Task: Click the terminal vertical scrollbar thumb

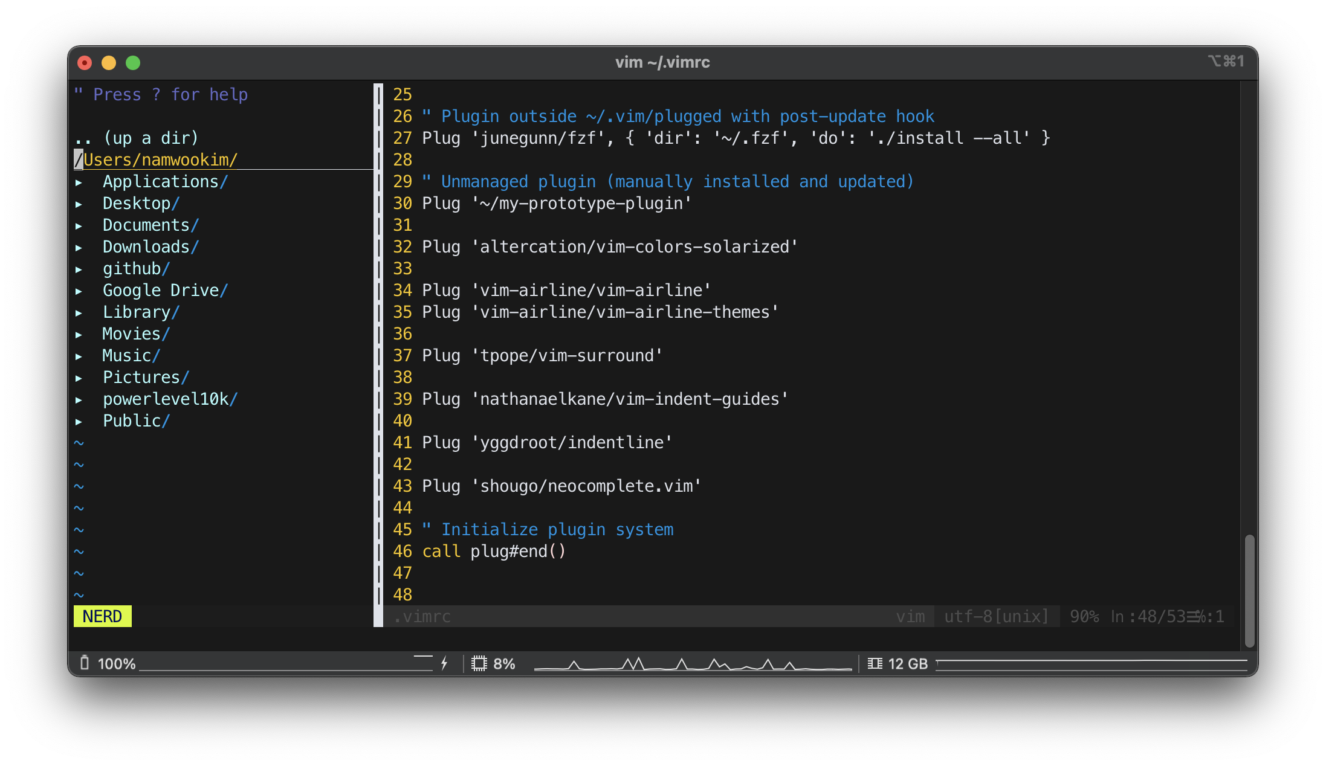Action: click(x=1249, y=591)
